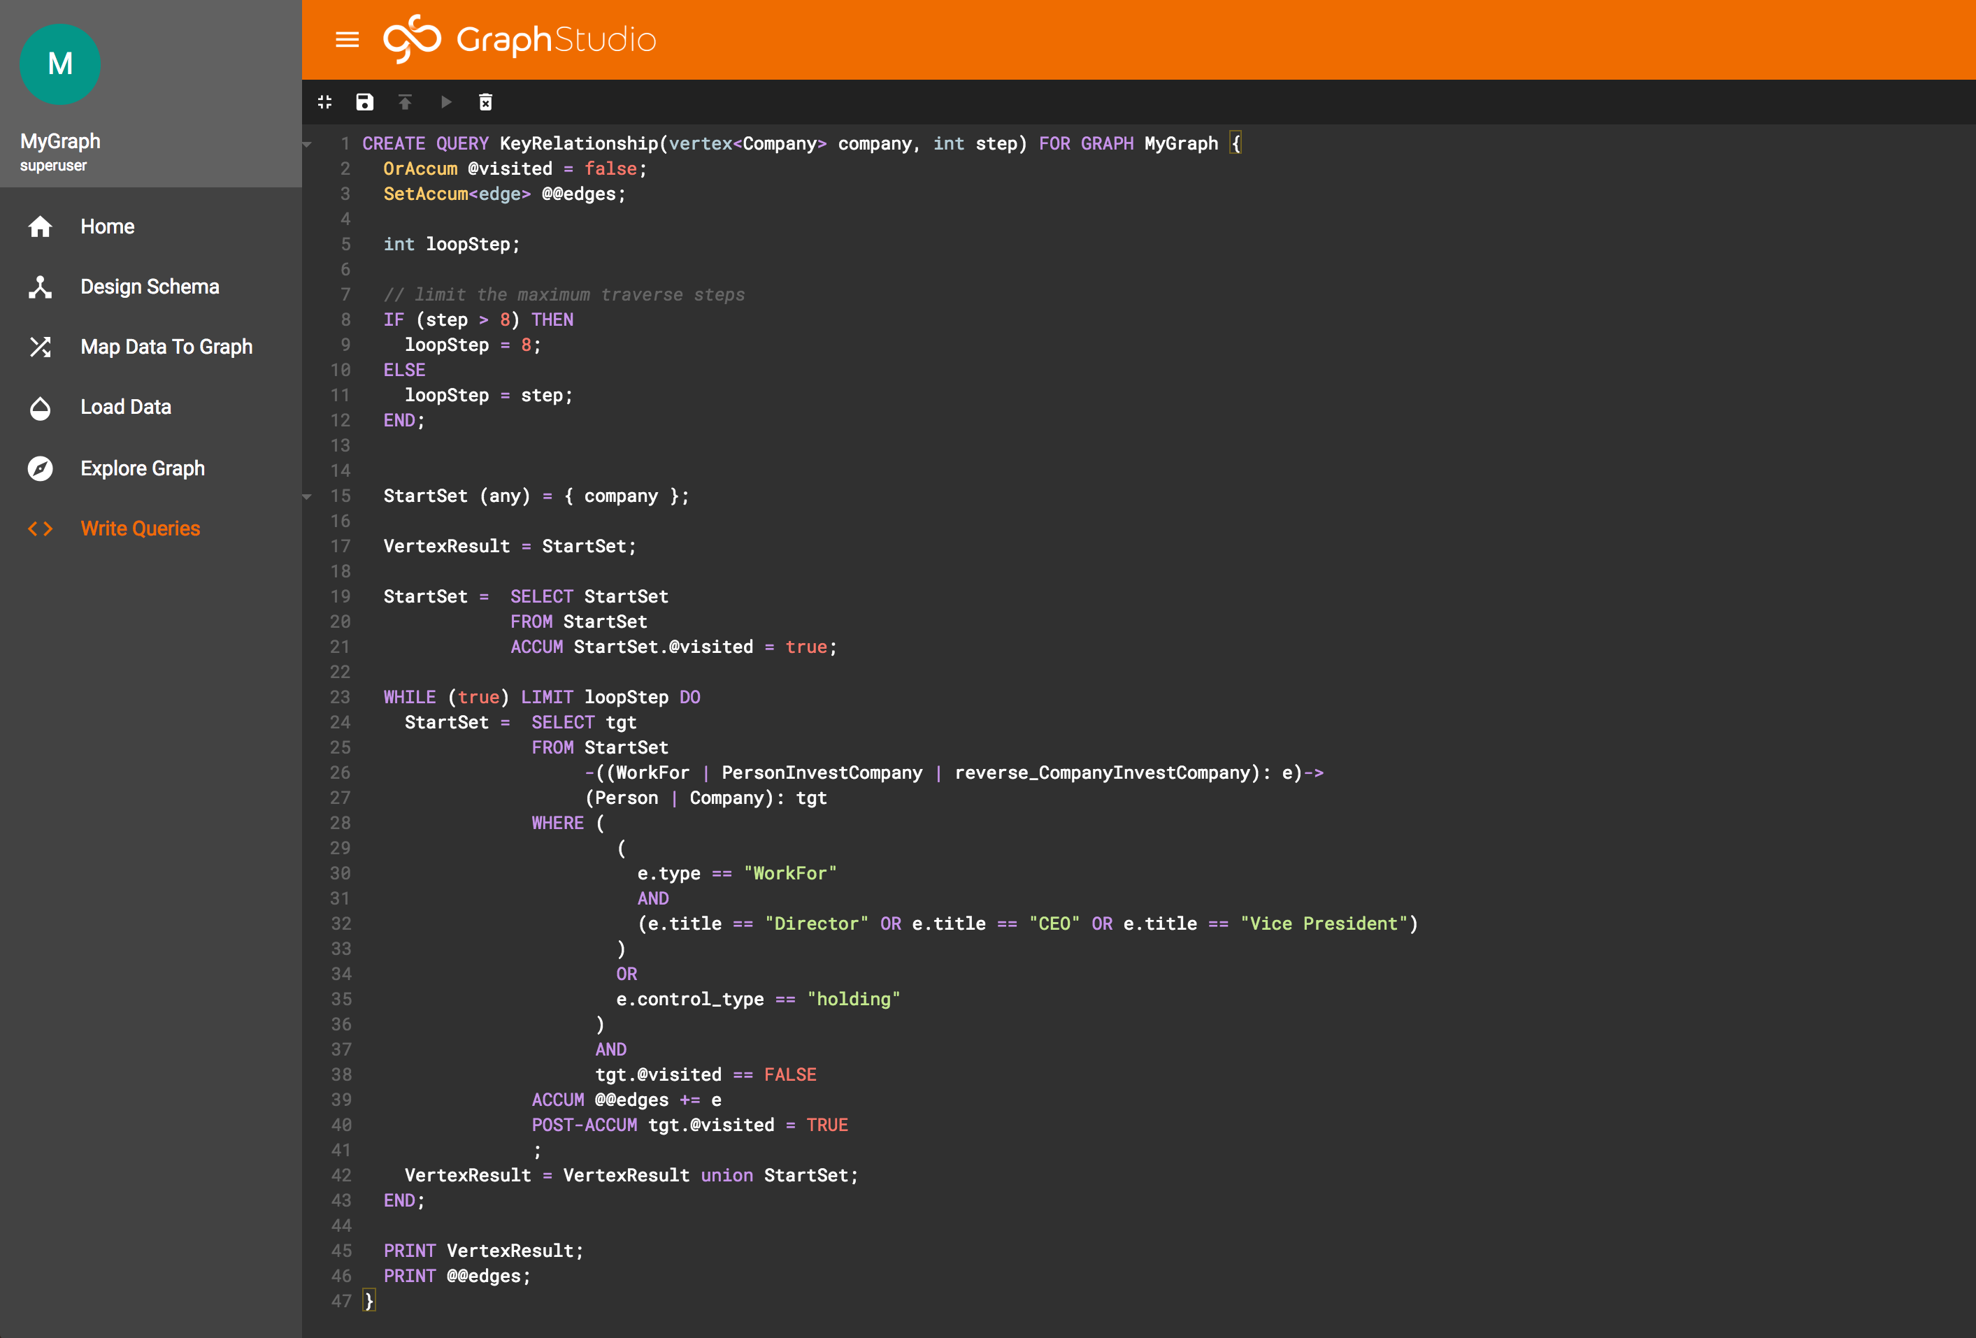
Task: Click 'FOR GRAPH MyGraph' on line 1
Action: [1129, 144]
